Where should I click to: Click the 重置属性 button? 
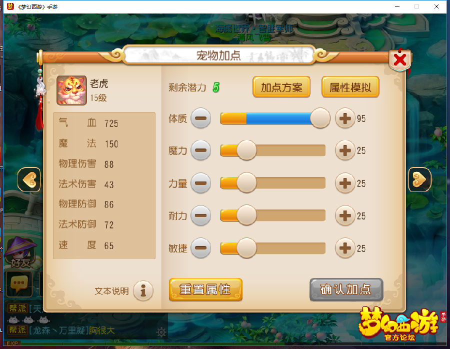205,289
